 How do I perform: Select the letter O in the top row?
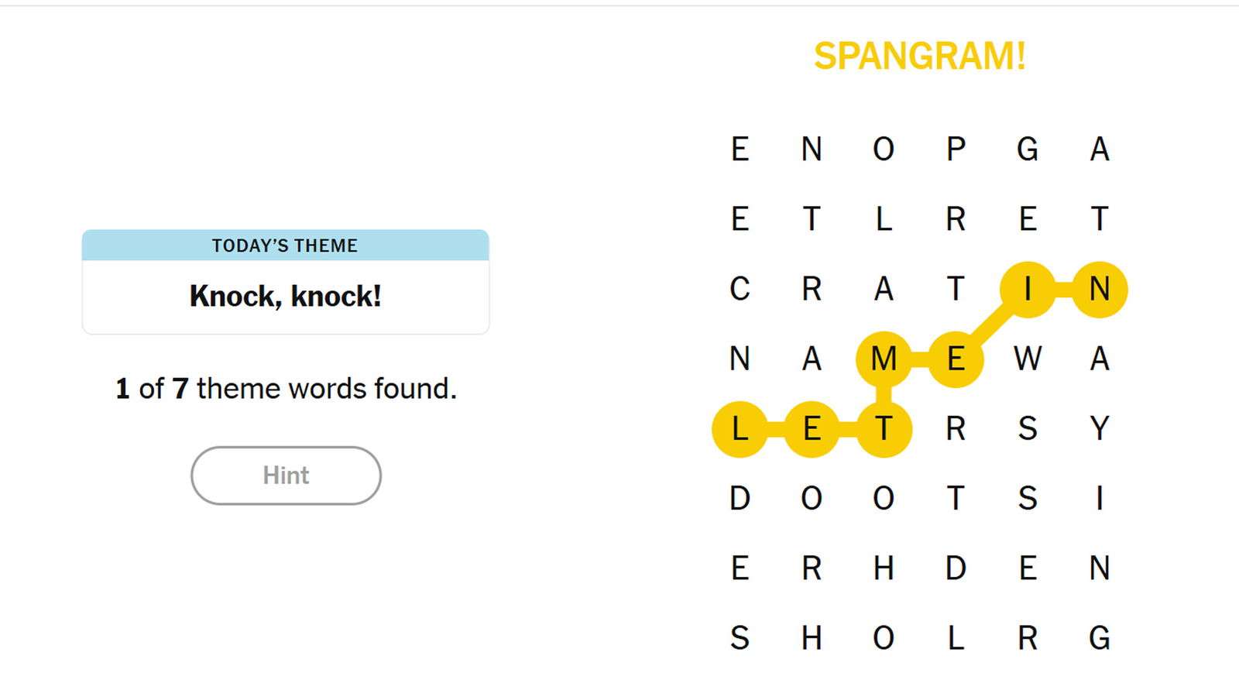coord(884,149)
